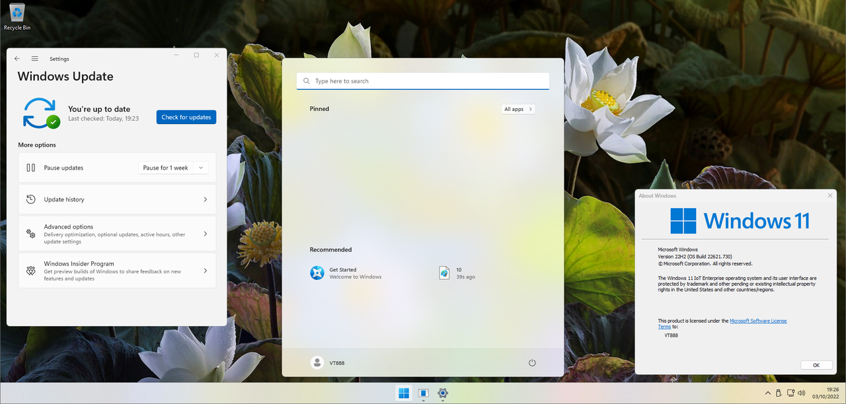Open the winver app on the taskbar
846x404 pixels.
(x=423, y=393)
